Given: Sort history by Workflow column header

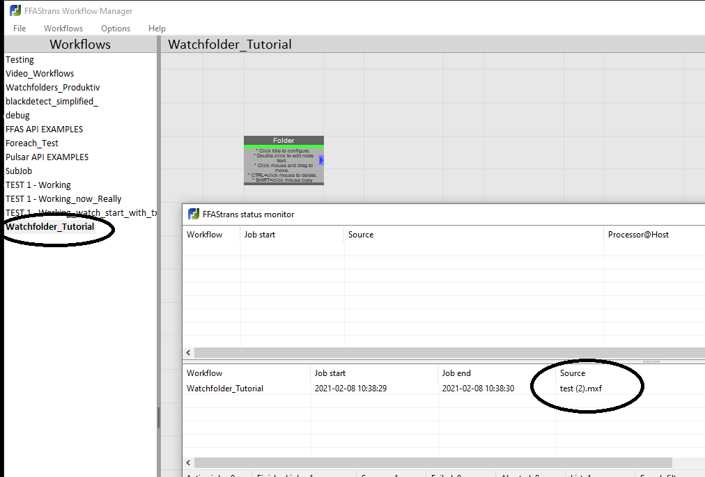Looking at the screenshot, I should [205, 373].
